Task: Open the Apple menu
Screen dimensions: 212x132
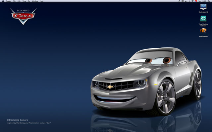Action: pos(3,1)
